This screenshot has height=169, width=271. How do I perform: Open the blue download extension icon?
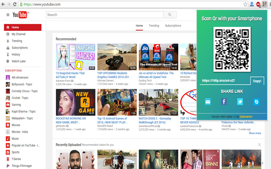coord(252,4)
